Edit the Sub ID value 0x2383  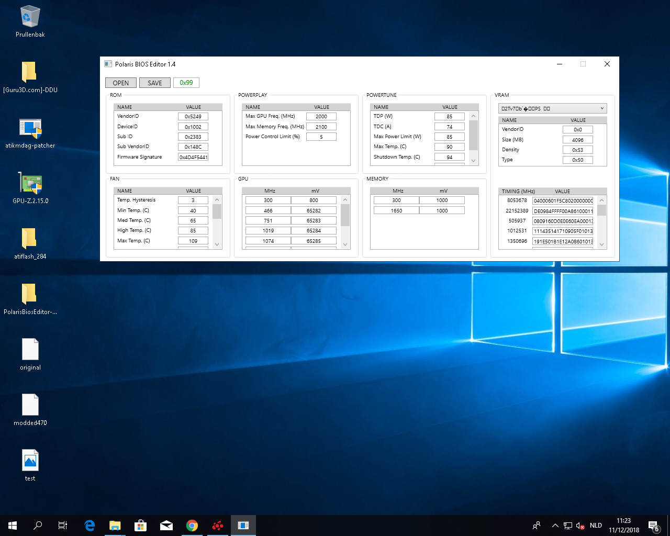tap(193, 137)
